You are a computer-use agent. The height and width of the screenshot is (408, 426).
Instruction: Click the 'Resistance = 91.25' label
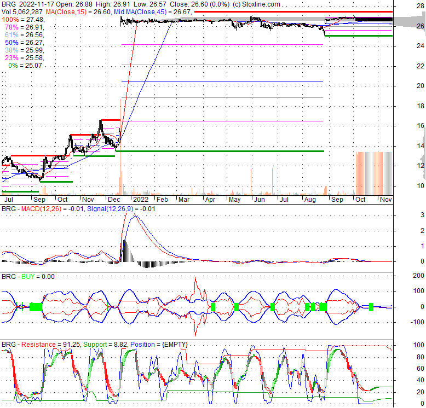50,345
